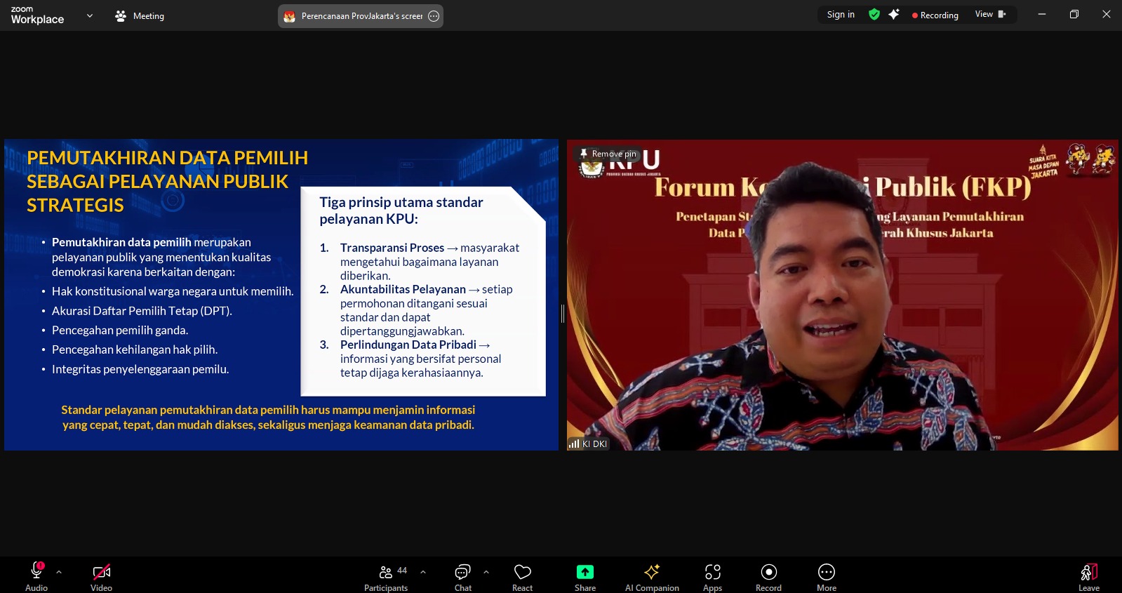Click the red Recording indicator
The image size is (1122, 593).
[935, 15]
